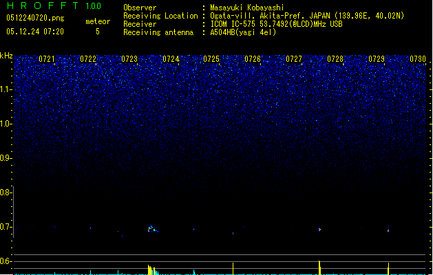Image resolution: width=433 pixels, height=275 pixels.
Task: Click the 0721 time marker
Action: click(x=47, y=59)
